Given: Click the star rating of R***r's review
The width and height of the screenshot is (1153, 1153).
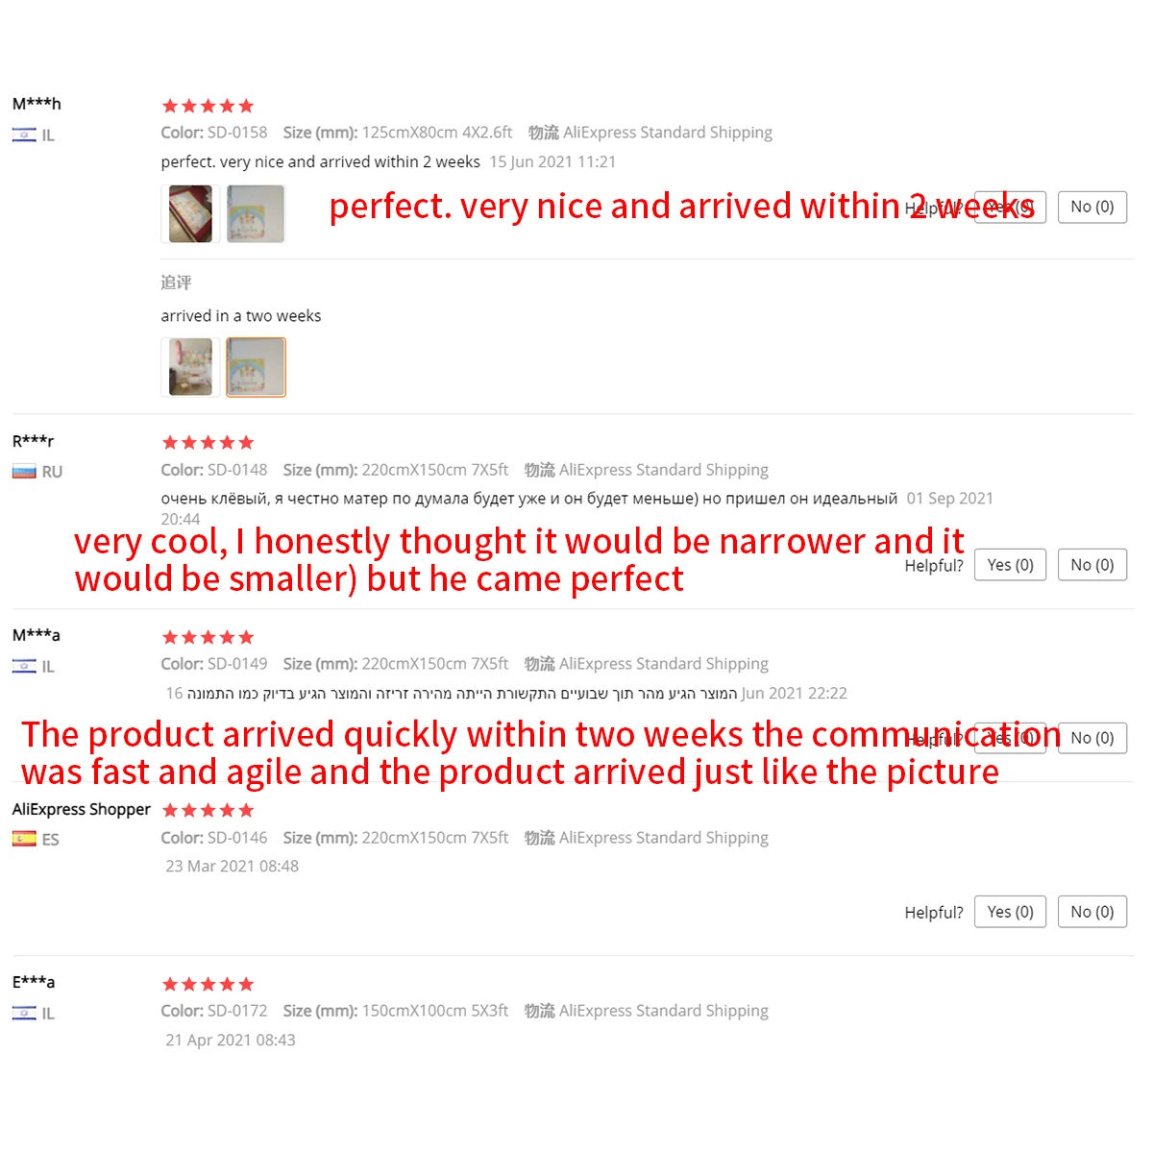Looking at the screenshot, I should pos(208,443).
